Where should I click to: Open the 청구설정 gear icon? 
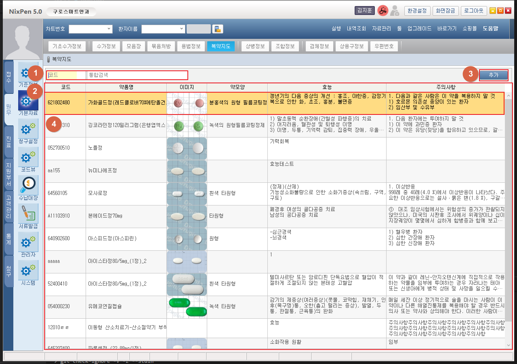coord(28,129)
